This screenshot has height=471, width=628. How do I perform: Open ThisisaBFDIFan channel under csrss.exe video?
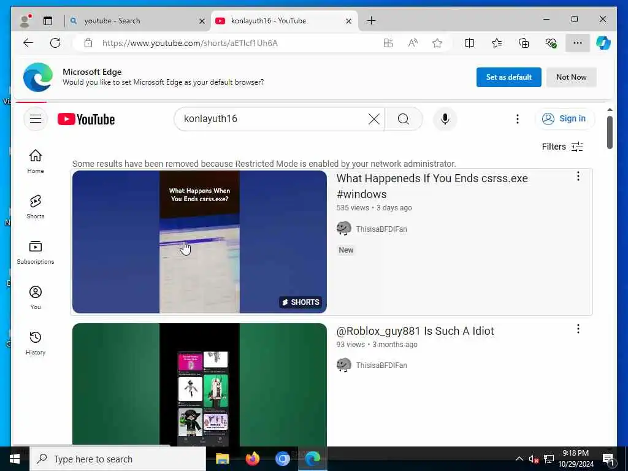coord(381,229)
